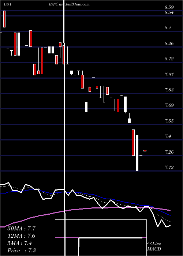Click the 7.12 price axis label
This screenshot has height=256, width=183.
click(x=169, y=167)
